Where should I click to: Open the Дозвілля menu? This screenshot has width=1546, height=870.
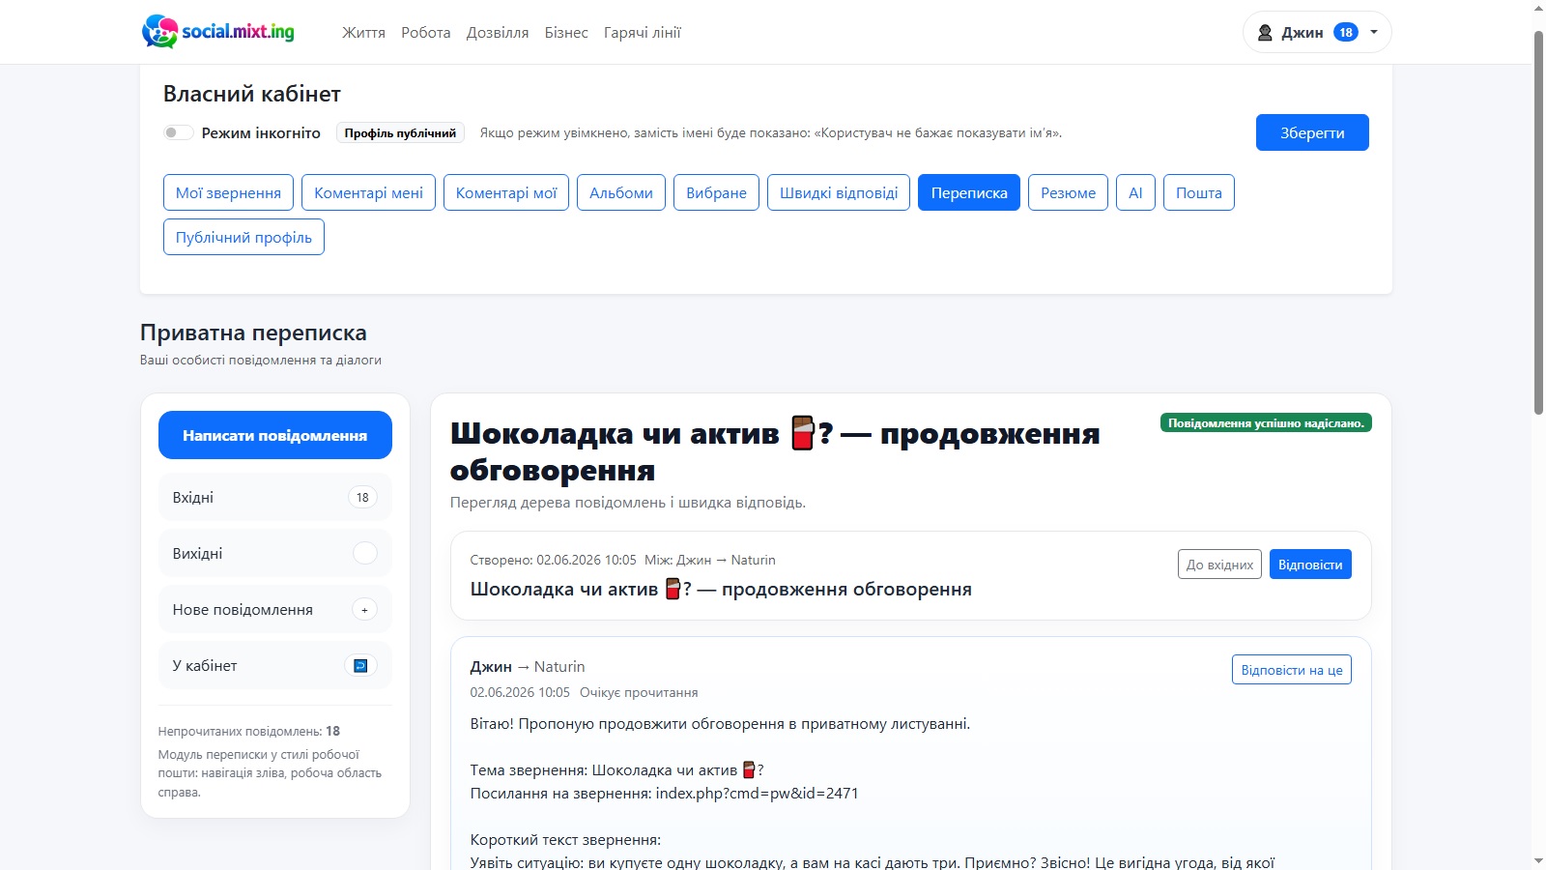click(x=498, y=32)
